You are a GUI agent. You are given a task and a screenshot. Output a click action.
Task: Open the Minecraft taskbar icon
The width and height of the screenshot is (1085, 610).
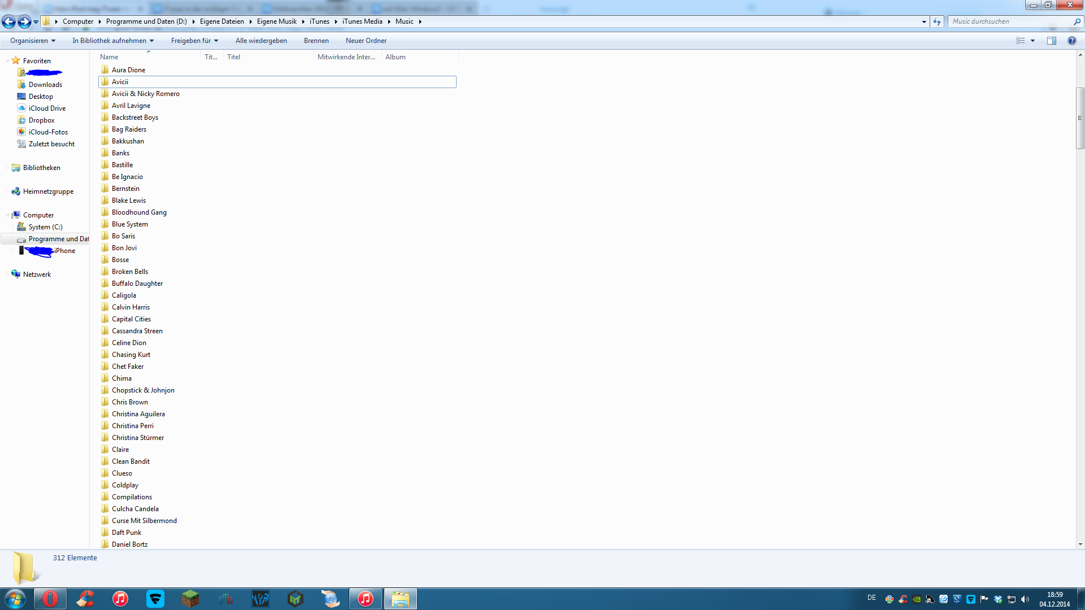tap(190, 599)
